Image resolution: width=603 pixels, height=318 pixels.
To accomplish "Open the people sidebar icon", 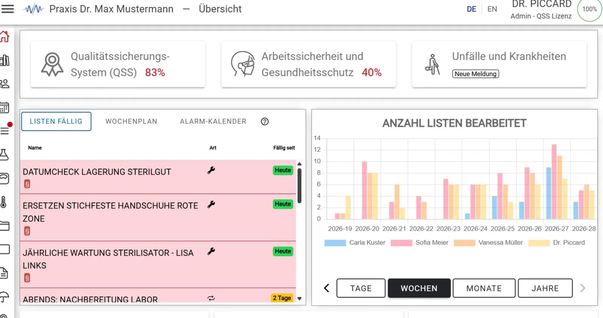I will tap(5, 84).
